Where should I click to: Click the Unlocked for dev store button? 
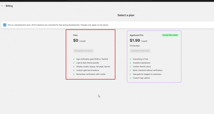[140, 51]
